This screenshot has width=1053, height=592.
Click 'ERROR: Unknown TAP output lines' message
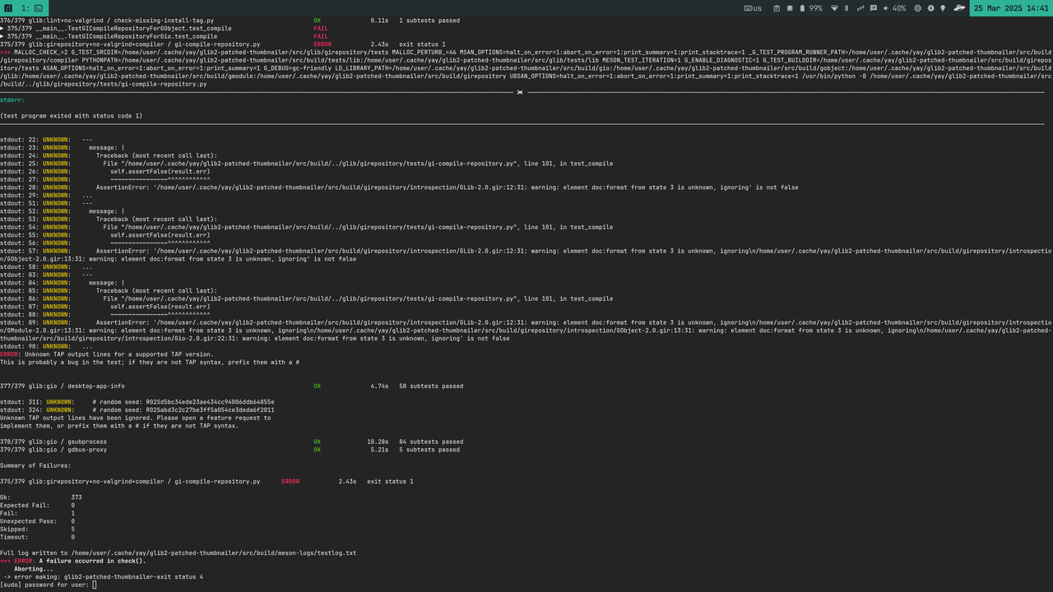(x=107, y=354)
